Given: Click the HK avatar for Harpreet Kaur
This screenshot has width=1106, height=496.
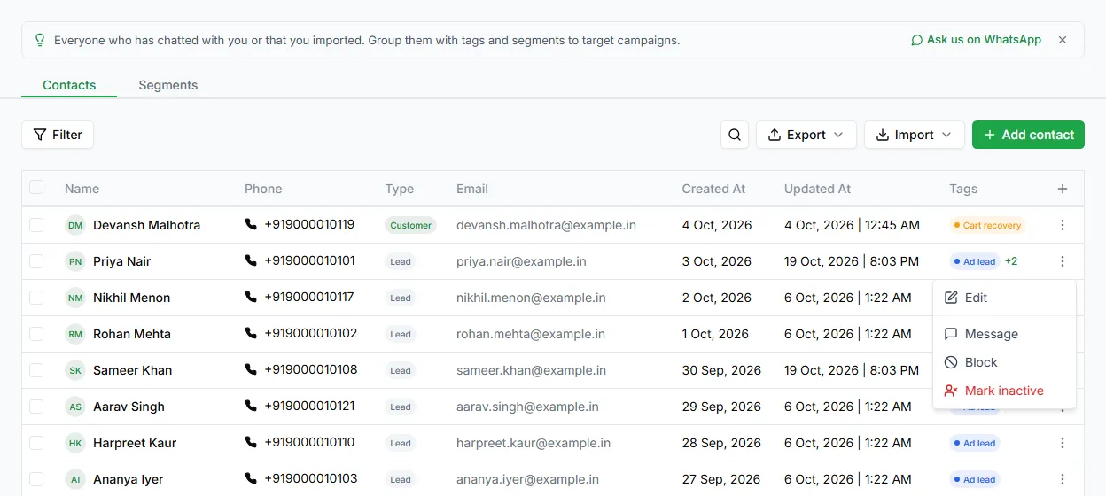Looking at the screenshot, I should tap(75, 443).
